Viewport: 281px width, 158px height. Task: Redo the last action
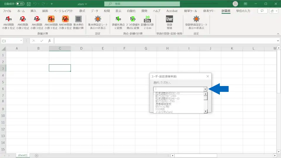pyautogui.click(x=43, y=4)
